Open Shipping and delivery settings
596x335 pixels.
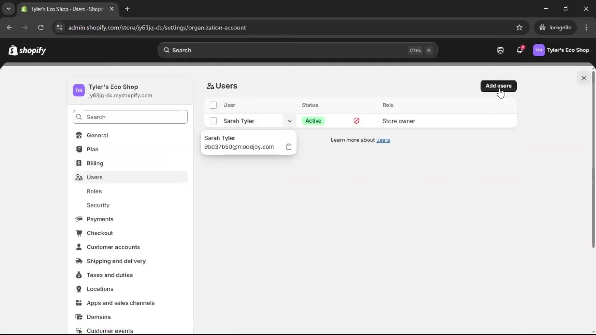tap(116, 261)
